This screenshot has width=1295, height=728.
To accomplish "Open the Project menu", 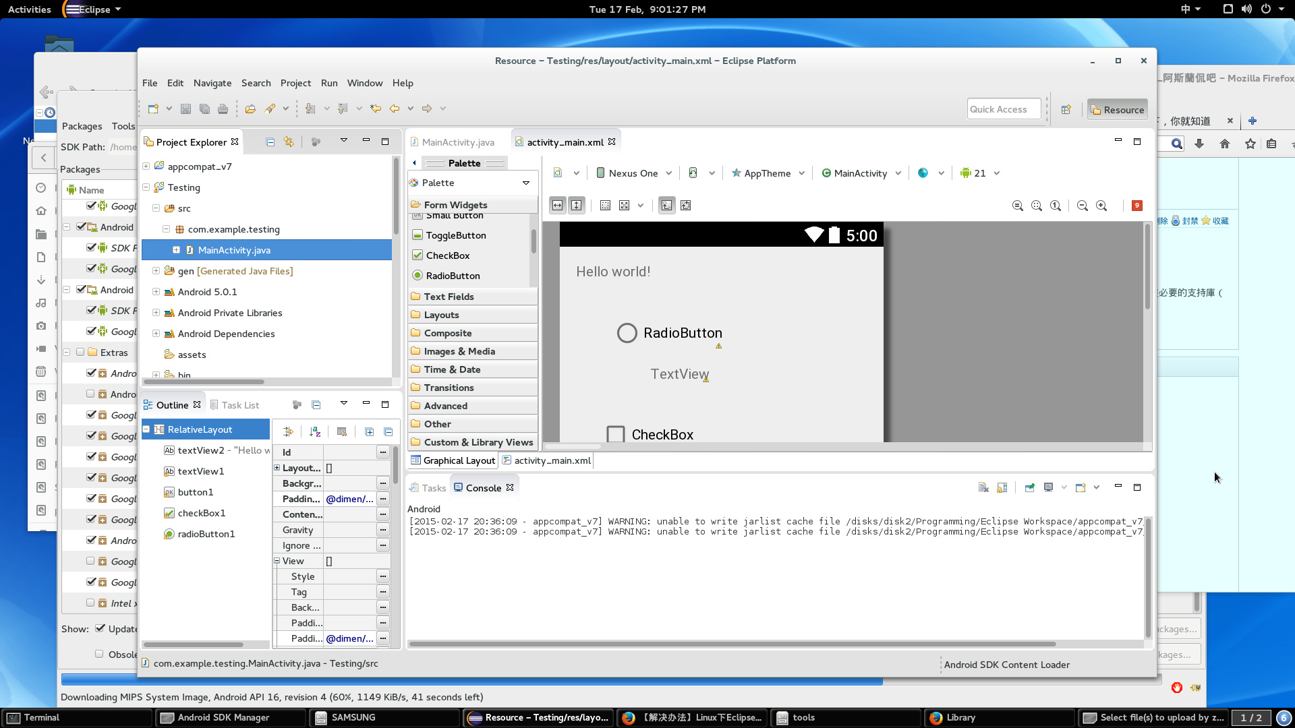I will (295, 83).
